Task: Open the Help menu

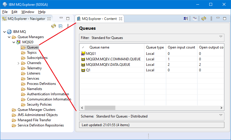Action: [x=42, y=12]
